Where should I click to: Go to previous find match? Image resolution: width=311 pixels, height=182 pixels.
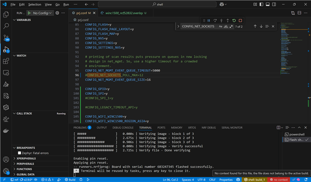tap(255, 26)
